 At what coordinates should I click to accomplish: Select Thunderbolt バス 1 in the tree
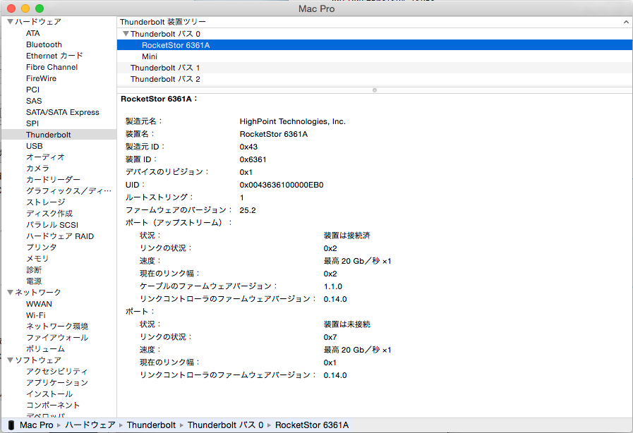(375, 68)
